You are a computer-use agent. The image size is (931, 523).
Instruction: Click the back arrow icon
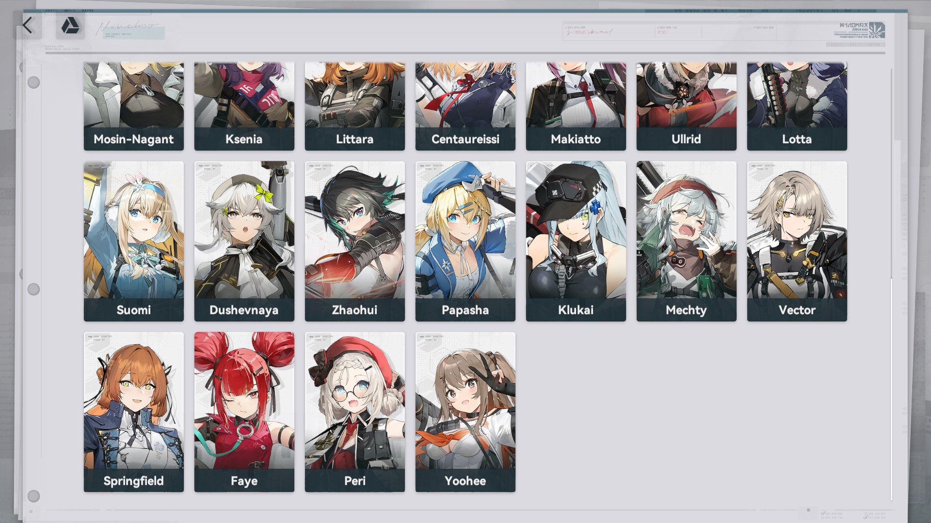(x=27, y=25)
